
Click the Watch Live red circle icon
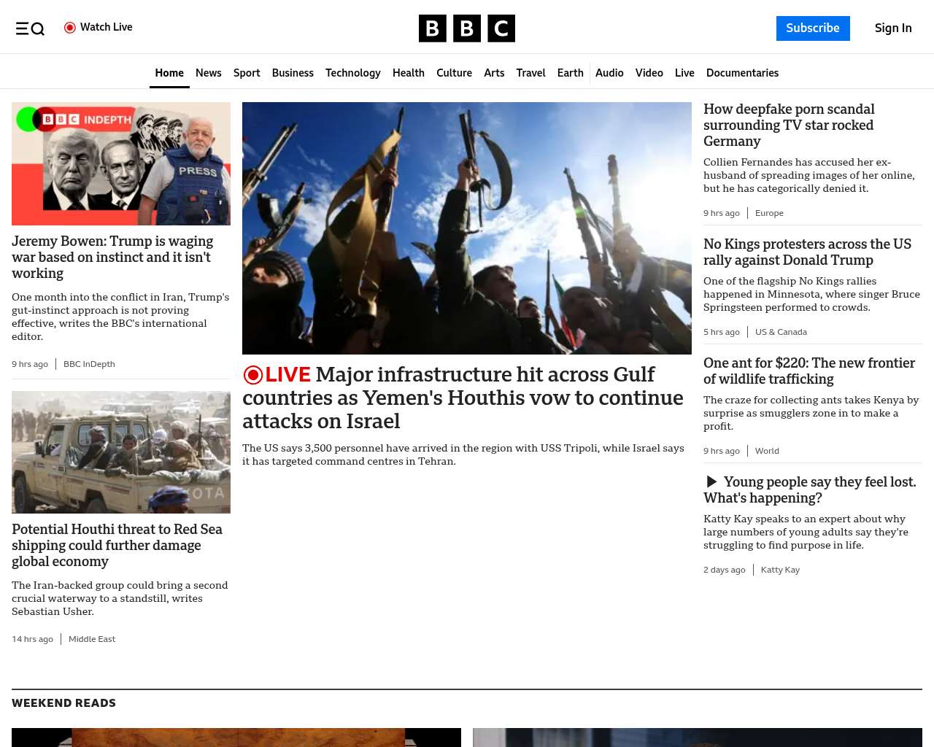point(70,28)
